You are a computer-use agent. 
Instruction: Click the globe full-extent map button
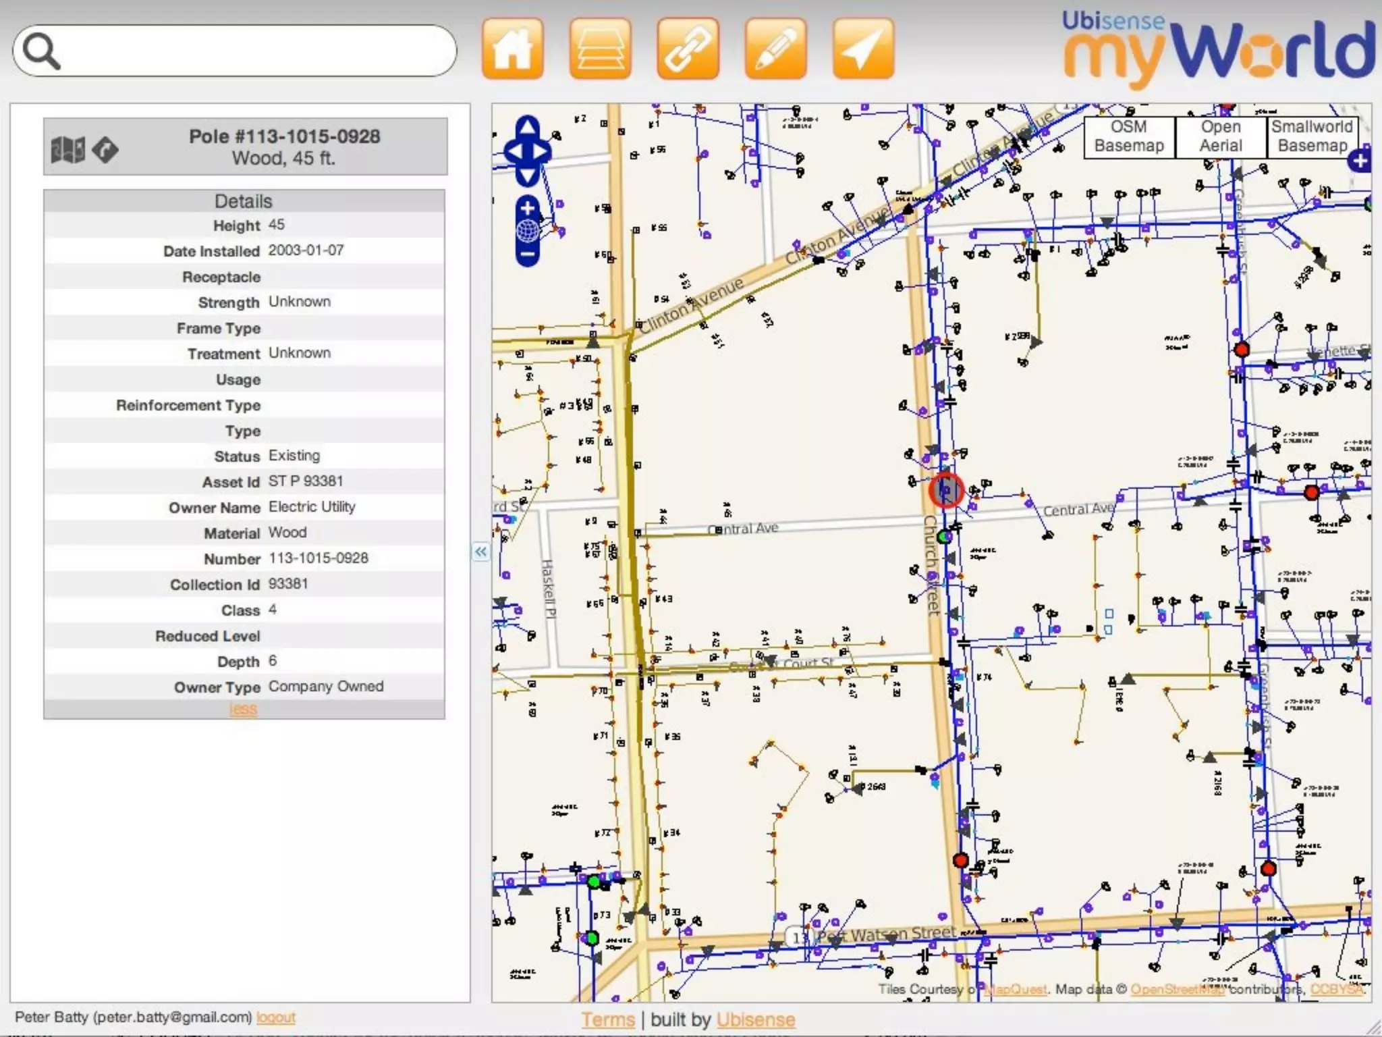[528, 232]
